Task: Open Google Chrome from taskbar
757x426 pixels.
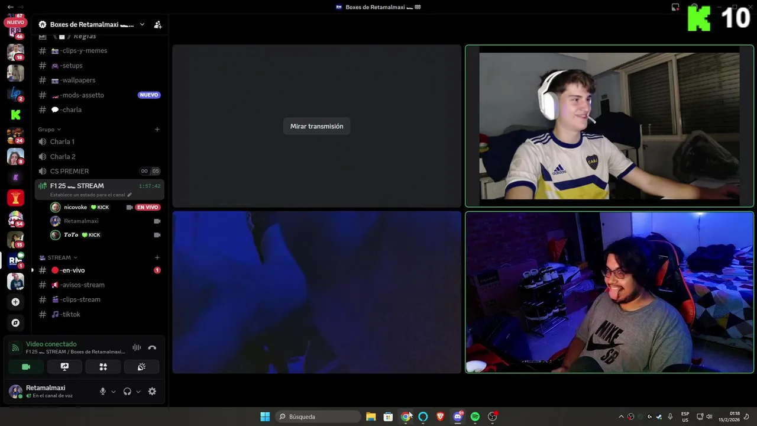Action: 406,417
